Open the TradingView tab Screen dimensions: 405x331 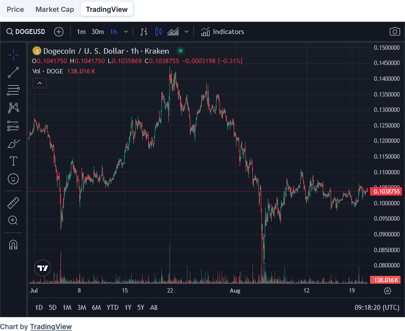point(107,9)
